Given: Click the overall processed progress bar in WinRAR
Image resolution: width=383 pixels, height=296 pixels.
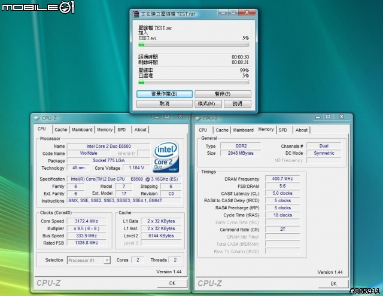Looking at the screenshot, I should point(194,83).
